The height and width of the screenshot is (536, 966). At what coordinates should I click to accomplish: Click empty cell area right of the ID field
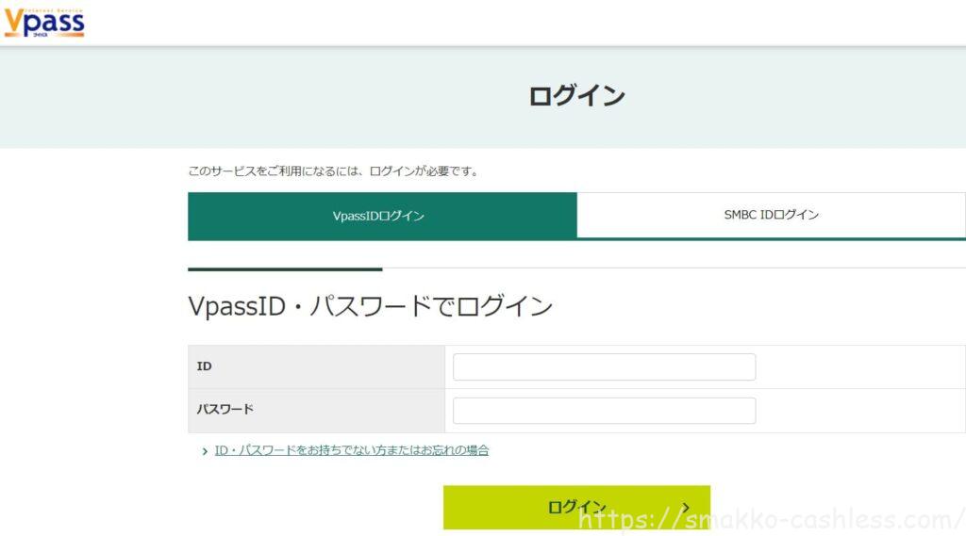coord(858,367)
